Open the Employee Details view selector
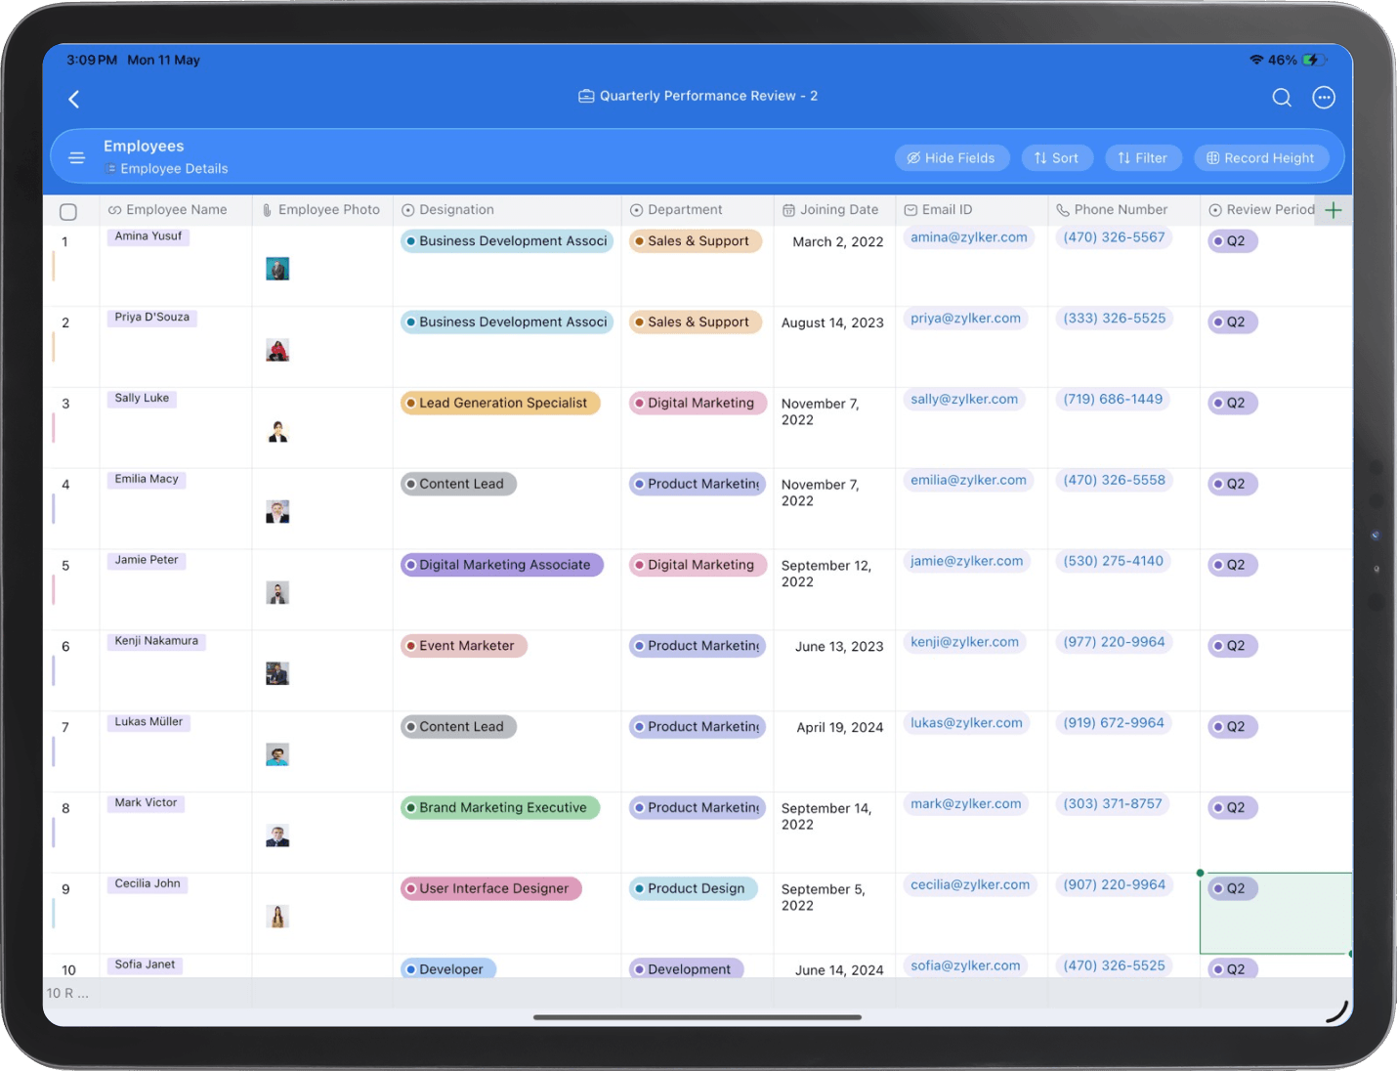The width and height of the screenshot is (1397, 1071). click(x=167, y=169)
